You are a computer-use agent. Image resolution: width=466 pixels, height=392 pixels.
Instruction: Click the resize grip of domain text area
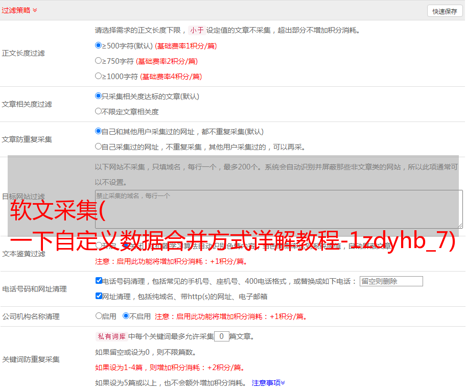click(460, 226)
